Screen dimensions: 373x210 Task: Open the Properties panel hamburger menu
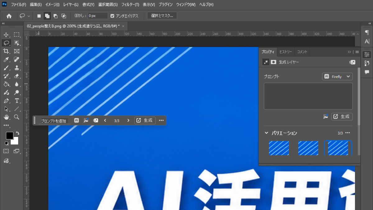point(357,52)
